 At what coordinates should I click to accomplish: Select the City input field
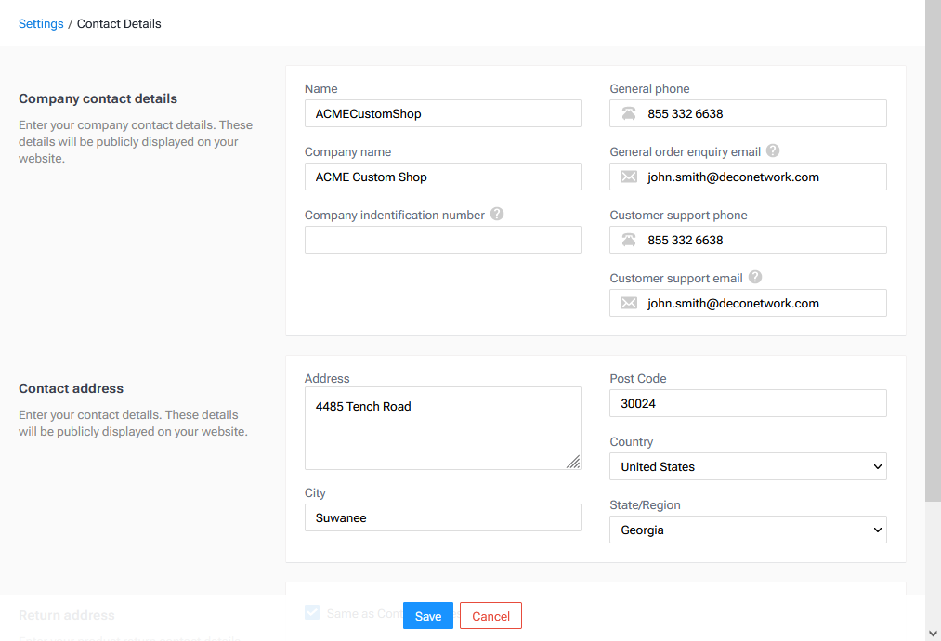[x=442, y=517]
